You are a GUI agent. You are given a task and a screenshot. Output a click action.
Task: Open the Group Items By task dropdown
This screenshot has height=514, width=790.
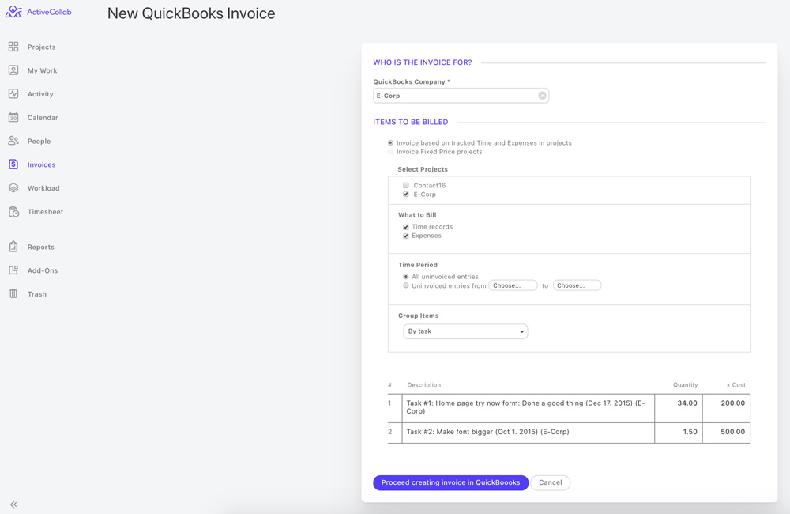(x=465, y=331)
